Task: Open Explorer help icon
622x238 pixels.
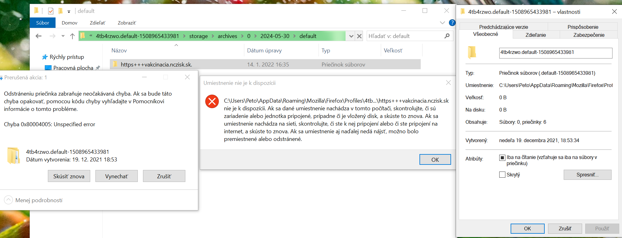Action: (452, 23)
